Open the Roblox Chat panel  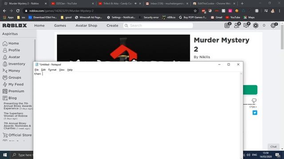click(273, 147)
